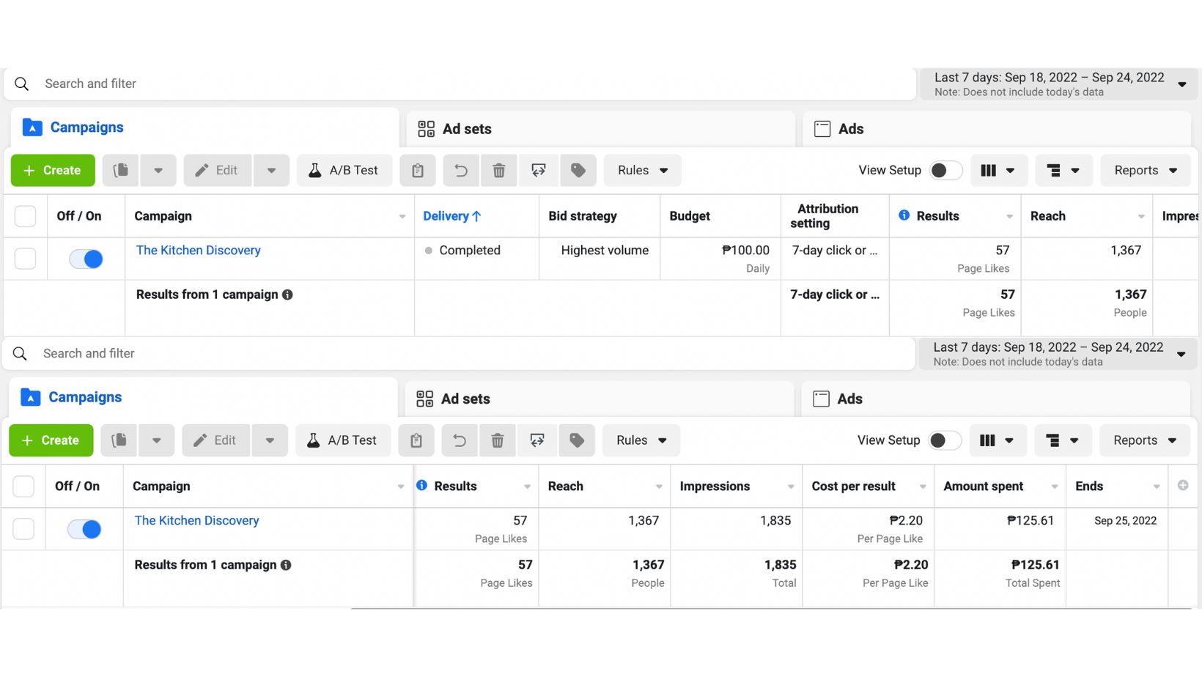Click the tag icon in the lower toolbar

(x=577, y=440)
